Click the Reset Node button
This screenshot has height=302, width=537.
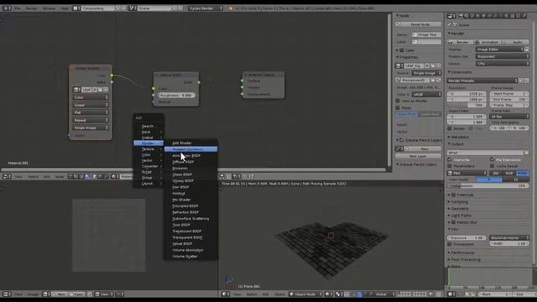click(x=418, y=24)
